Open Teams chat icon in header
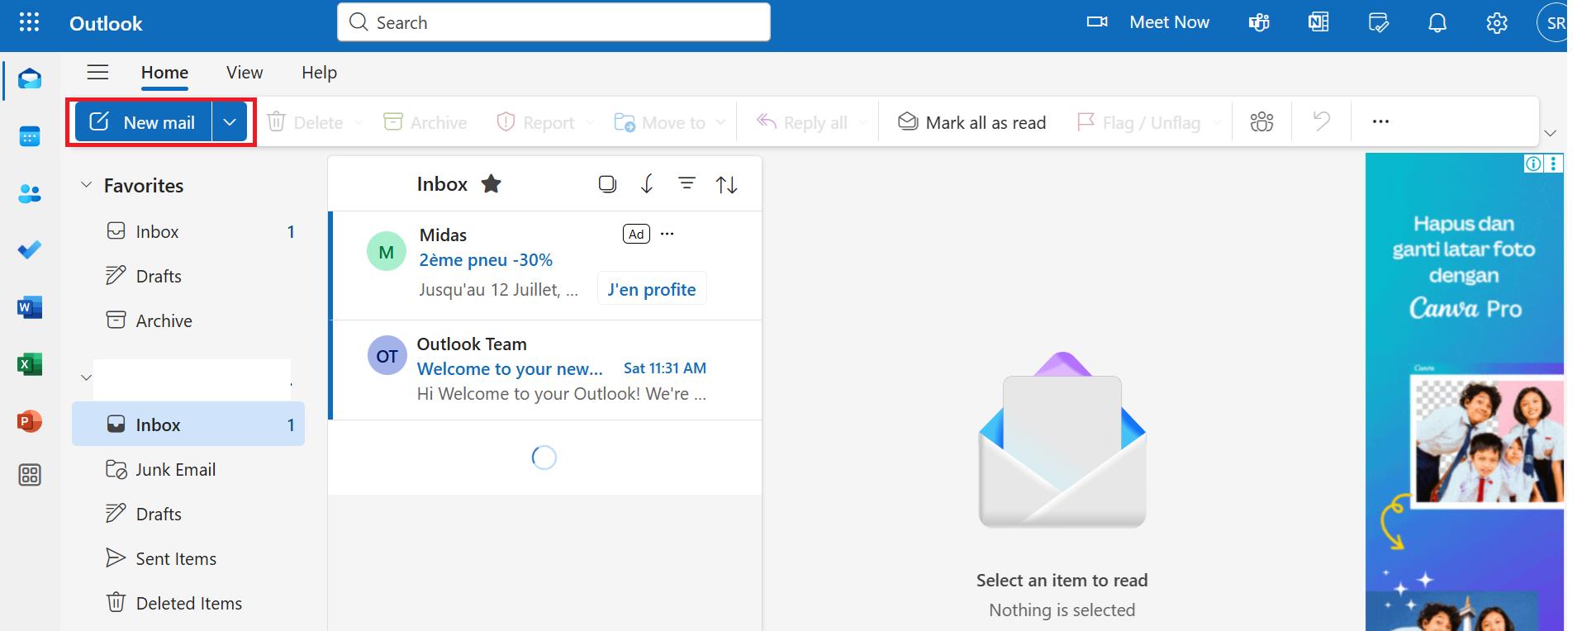This screenshot has width=1577, height=631. pyautogui.click(x=1259, y=23)
